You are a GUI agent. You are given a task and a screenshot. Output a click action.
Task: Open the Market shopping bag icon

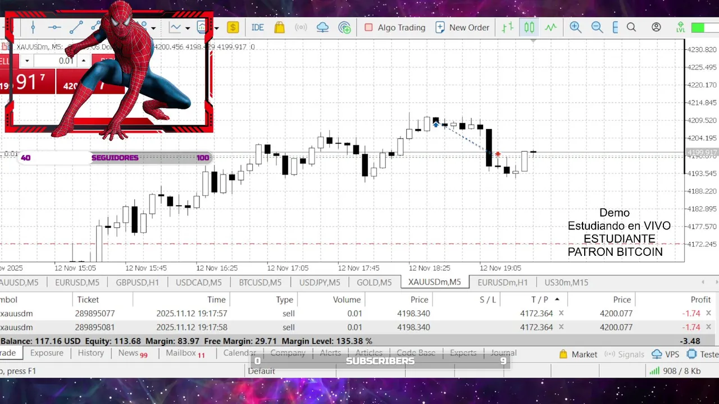coord(279,27)
